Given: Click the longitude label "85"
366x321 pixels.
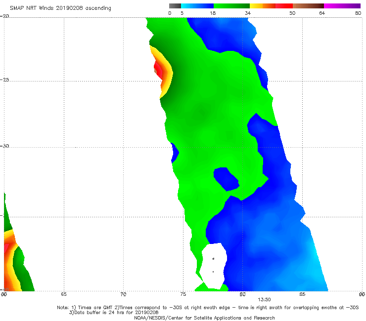Looking at the screenshot, I should click(x=302, y=294).
